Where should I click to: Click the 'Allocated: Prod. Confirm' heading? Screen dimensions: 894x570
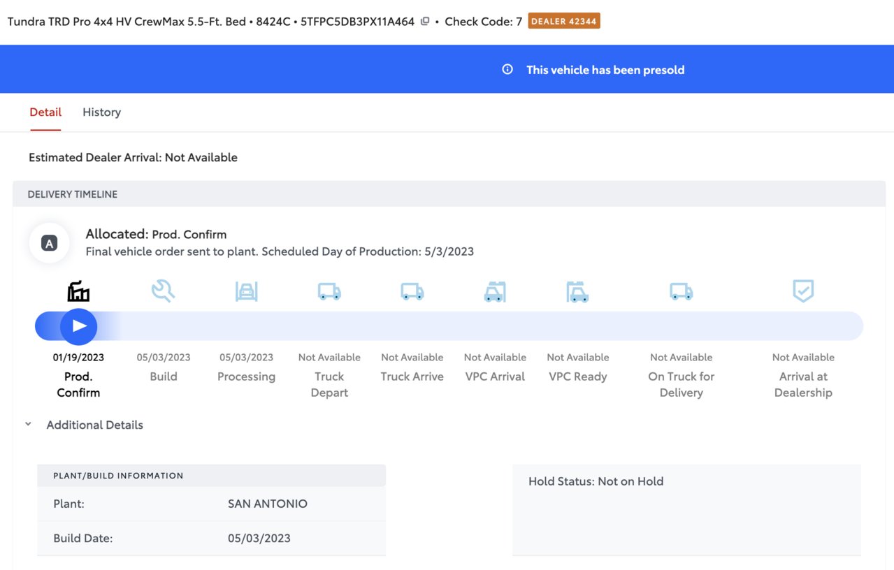(156, 234)
